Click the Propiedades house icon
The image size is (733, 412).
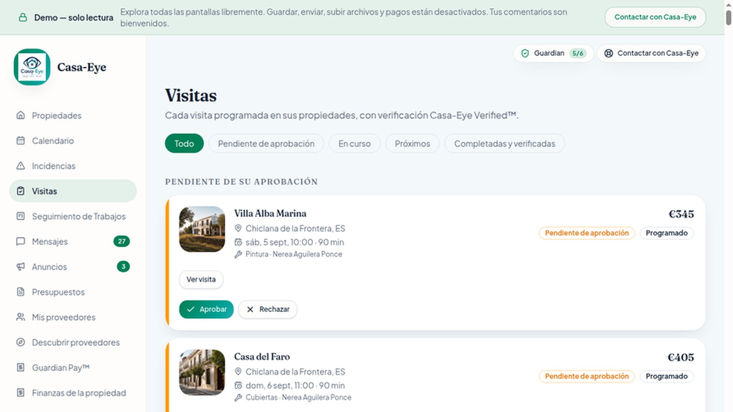point(21,115)
